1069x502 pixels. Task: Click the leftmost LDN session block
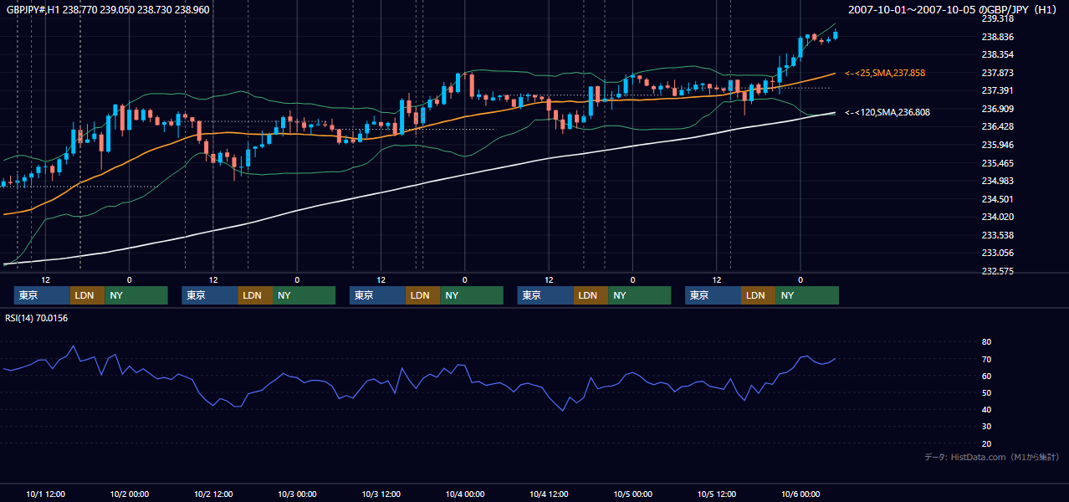coord(87,295)
